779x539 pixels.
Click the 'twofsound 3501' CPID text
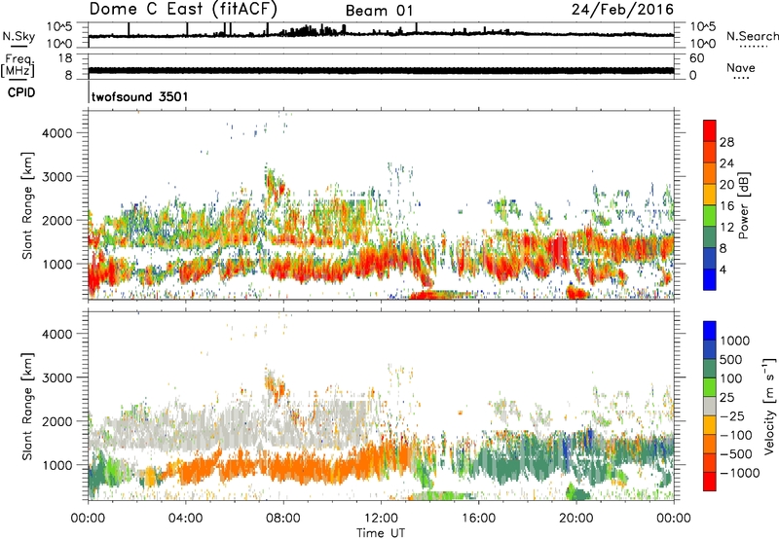pos(139,96)
